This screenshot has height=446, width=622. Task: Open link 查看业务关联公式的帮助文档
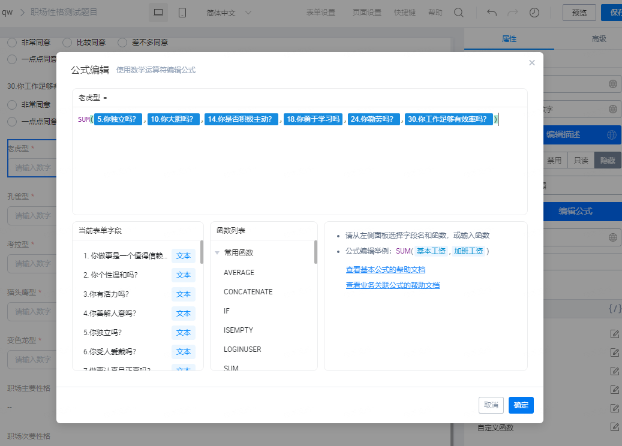392,285
